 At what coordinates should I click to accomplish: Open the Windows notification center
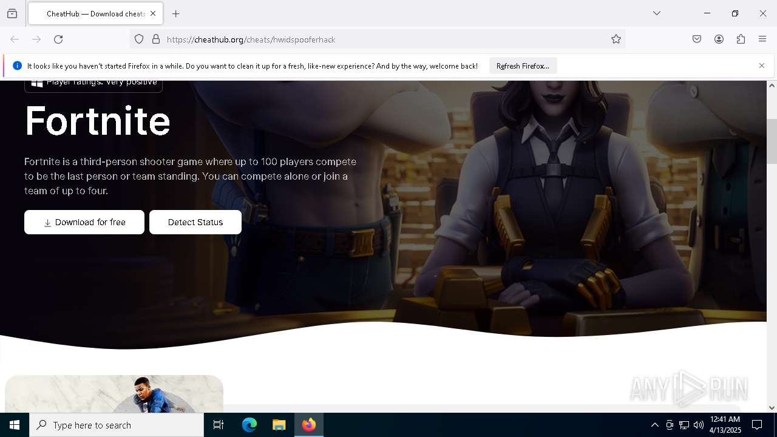[758, 425]
